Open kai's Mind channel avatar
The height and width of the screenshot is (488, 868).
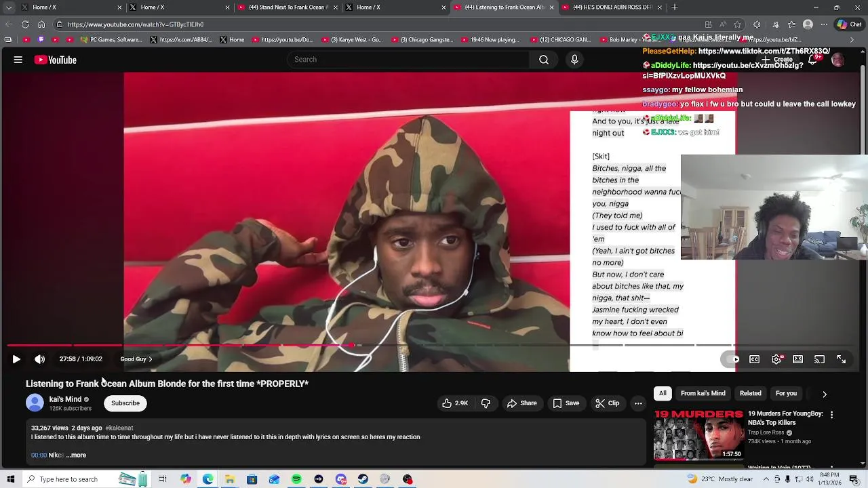click(35, 403)
